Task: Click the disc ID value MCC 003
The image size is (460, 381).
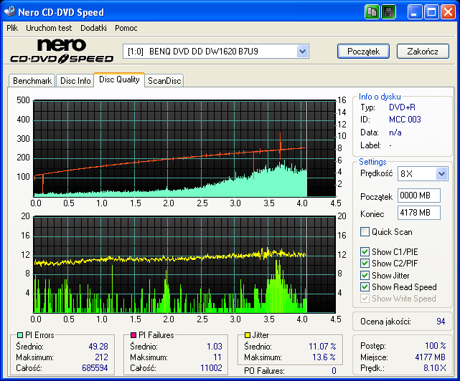Action: [x=405, y=120]
